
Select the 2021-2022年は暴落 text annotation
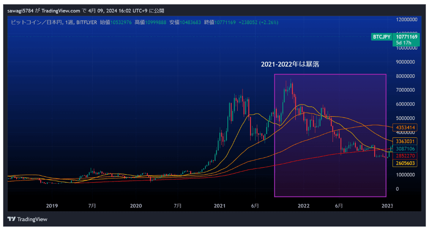pos(290,64)
